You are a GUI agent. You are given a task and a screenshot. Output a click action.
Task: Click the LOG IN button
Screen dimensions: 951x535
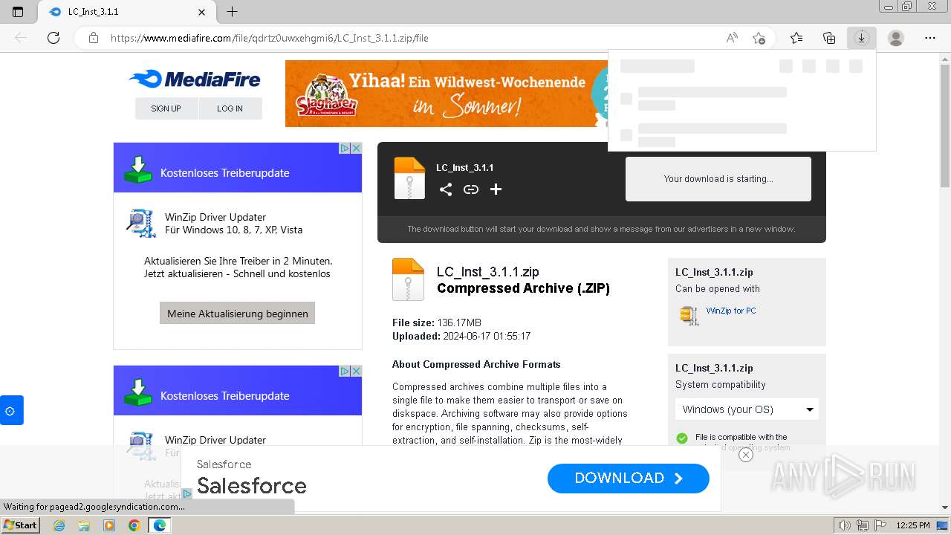tap(230, 108)
